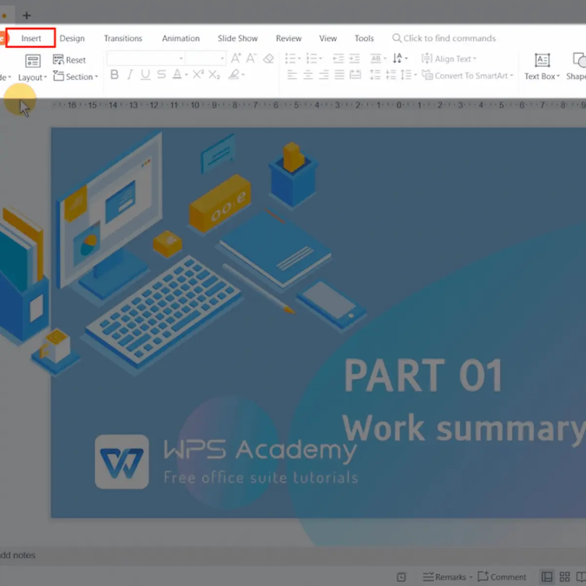Click the find commands search box
The height and width of the screenshot is (586, 586).
[x=444, y=38]
